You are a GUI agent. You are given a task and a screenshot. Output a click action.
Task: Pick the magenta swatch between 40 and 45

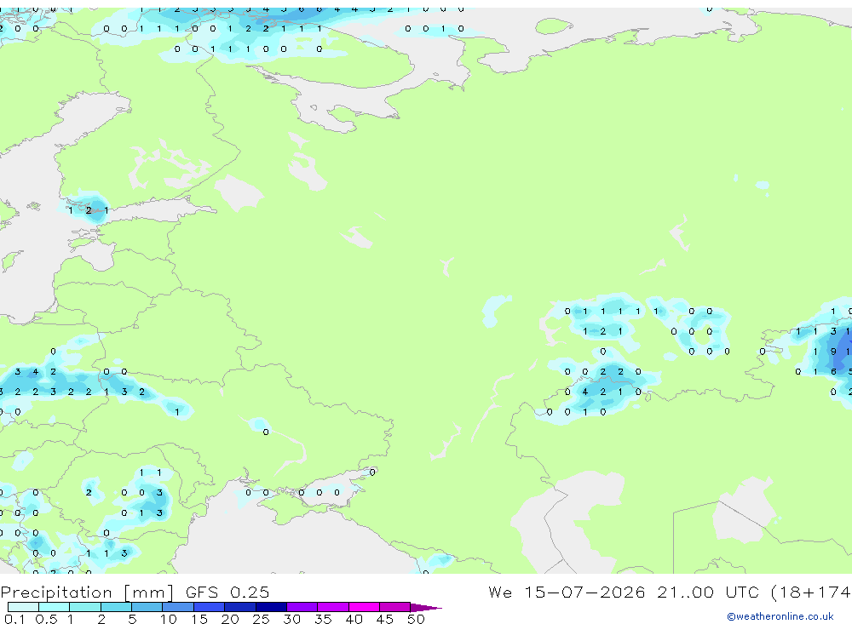(x=364, y=607)
